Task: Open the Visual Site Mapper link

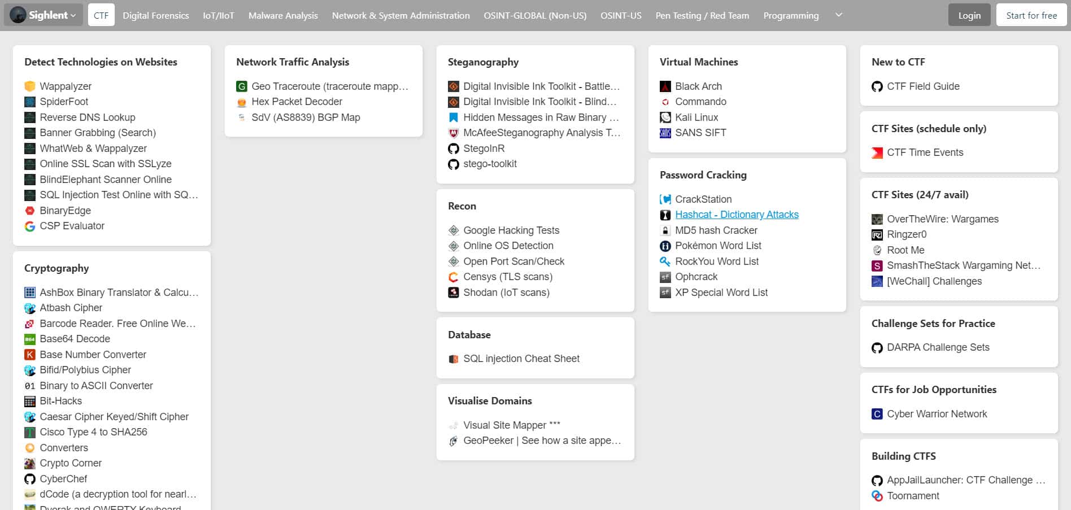Action: [512, 425]
